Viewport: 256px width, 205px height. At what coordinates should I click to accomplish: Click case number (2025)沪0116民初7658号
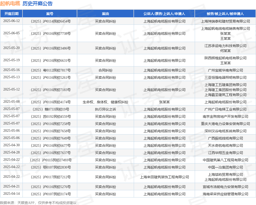point(51,131)
